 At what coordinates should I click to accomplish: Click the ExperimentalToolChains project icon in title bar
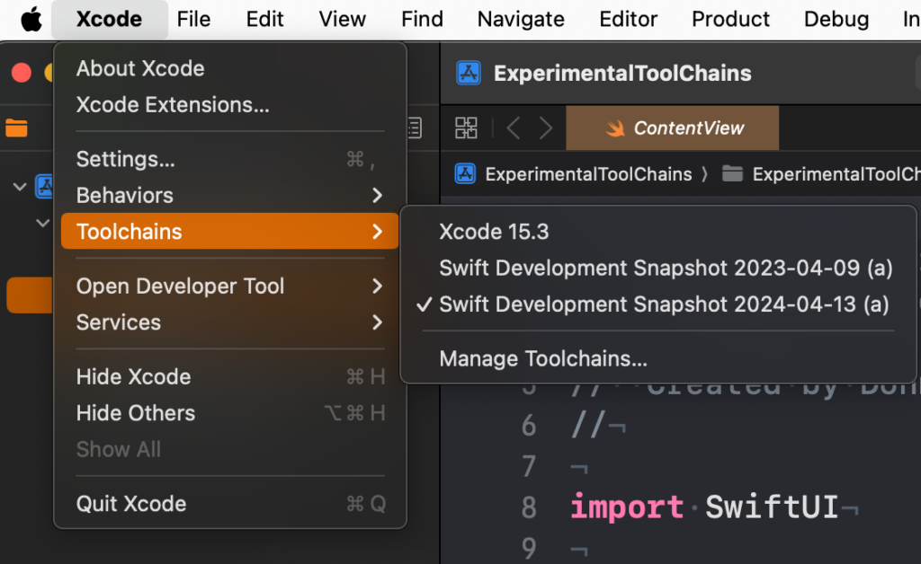(x=468, y=74)
